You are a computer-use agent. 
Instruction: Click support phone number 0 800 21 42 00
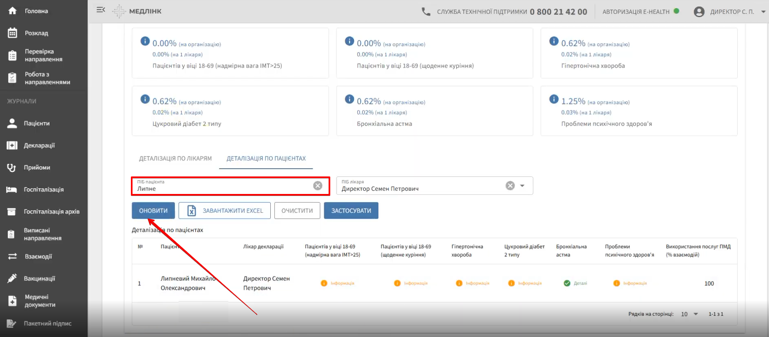coord(559,12)
